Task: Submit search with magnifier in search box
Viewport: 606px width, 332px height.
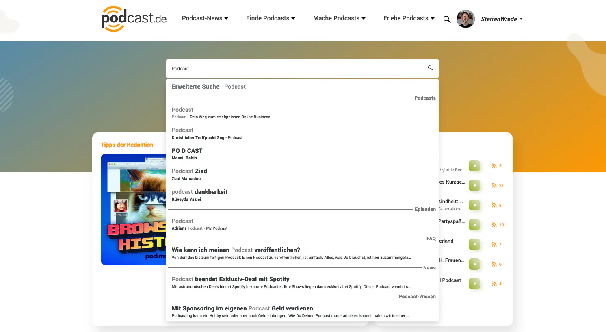Action: point(430,68)
